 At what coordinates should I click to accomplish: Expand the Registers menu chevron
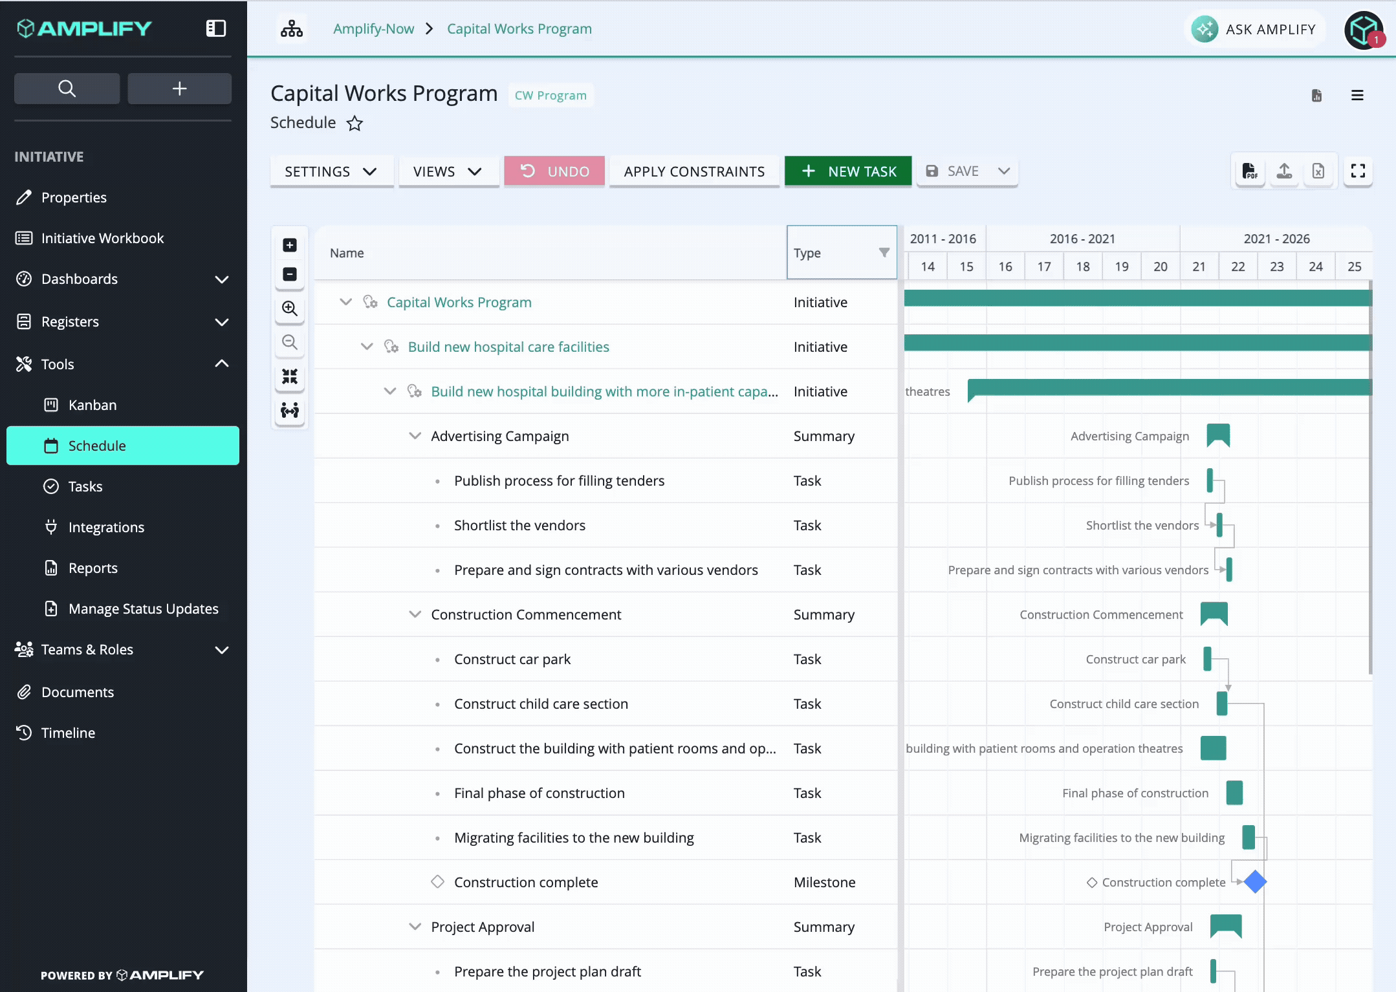point(222,322)
